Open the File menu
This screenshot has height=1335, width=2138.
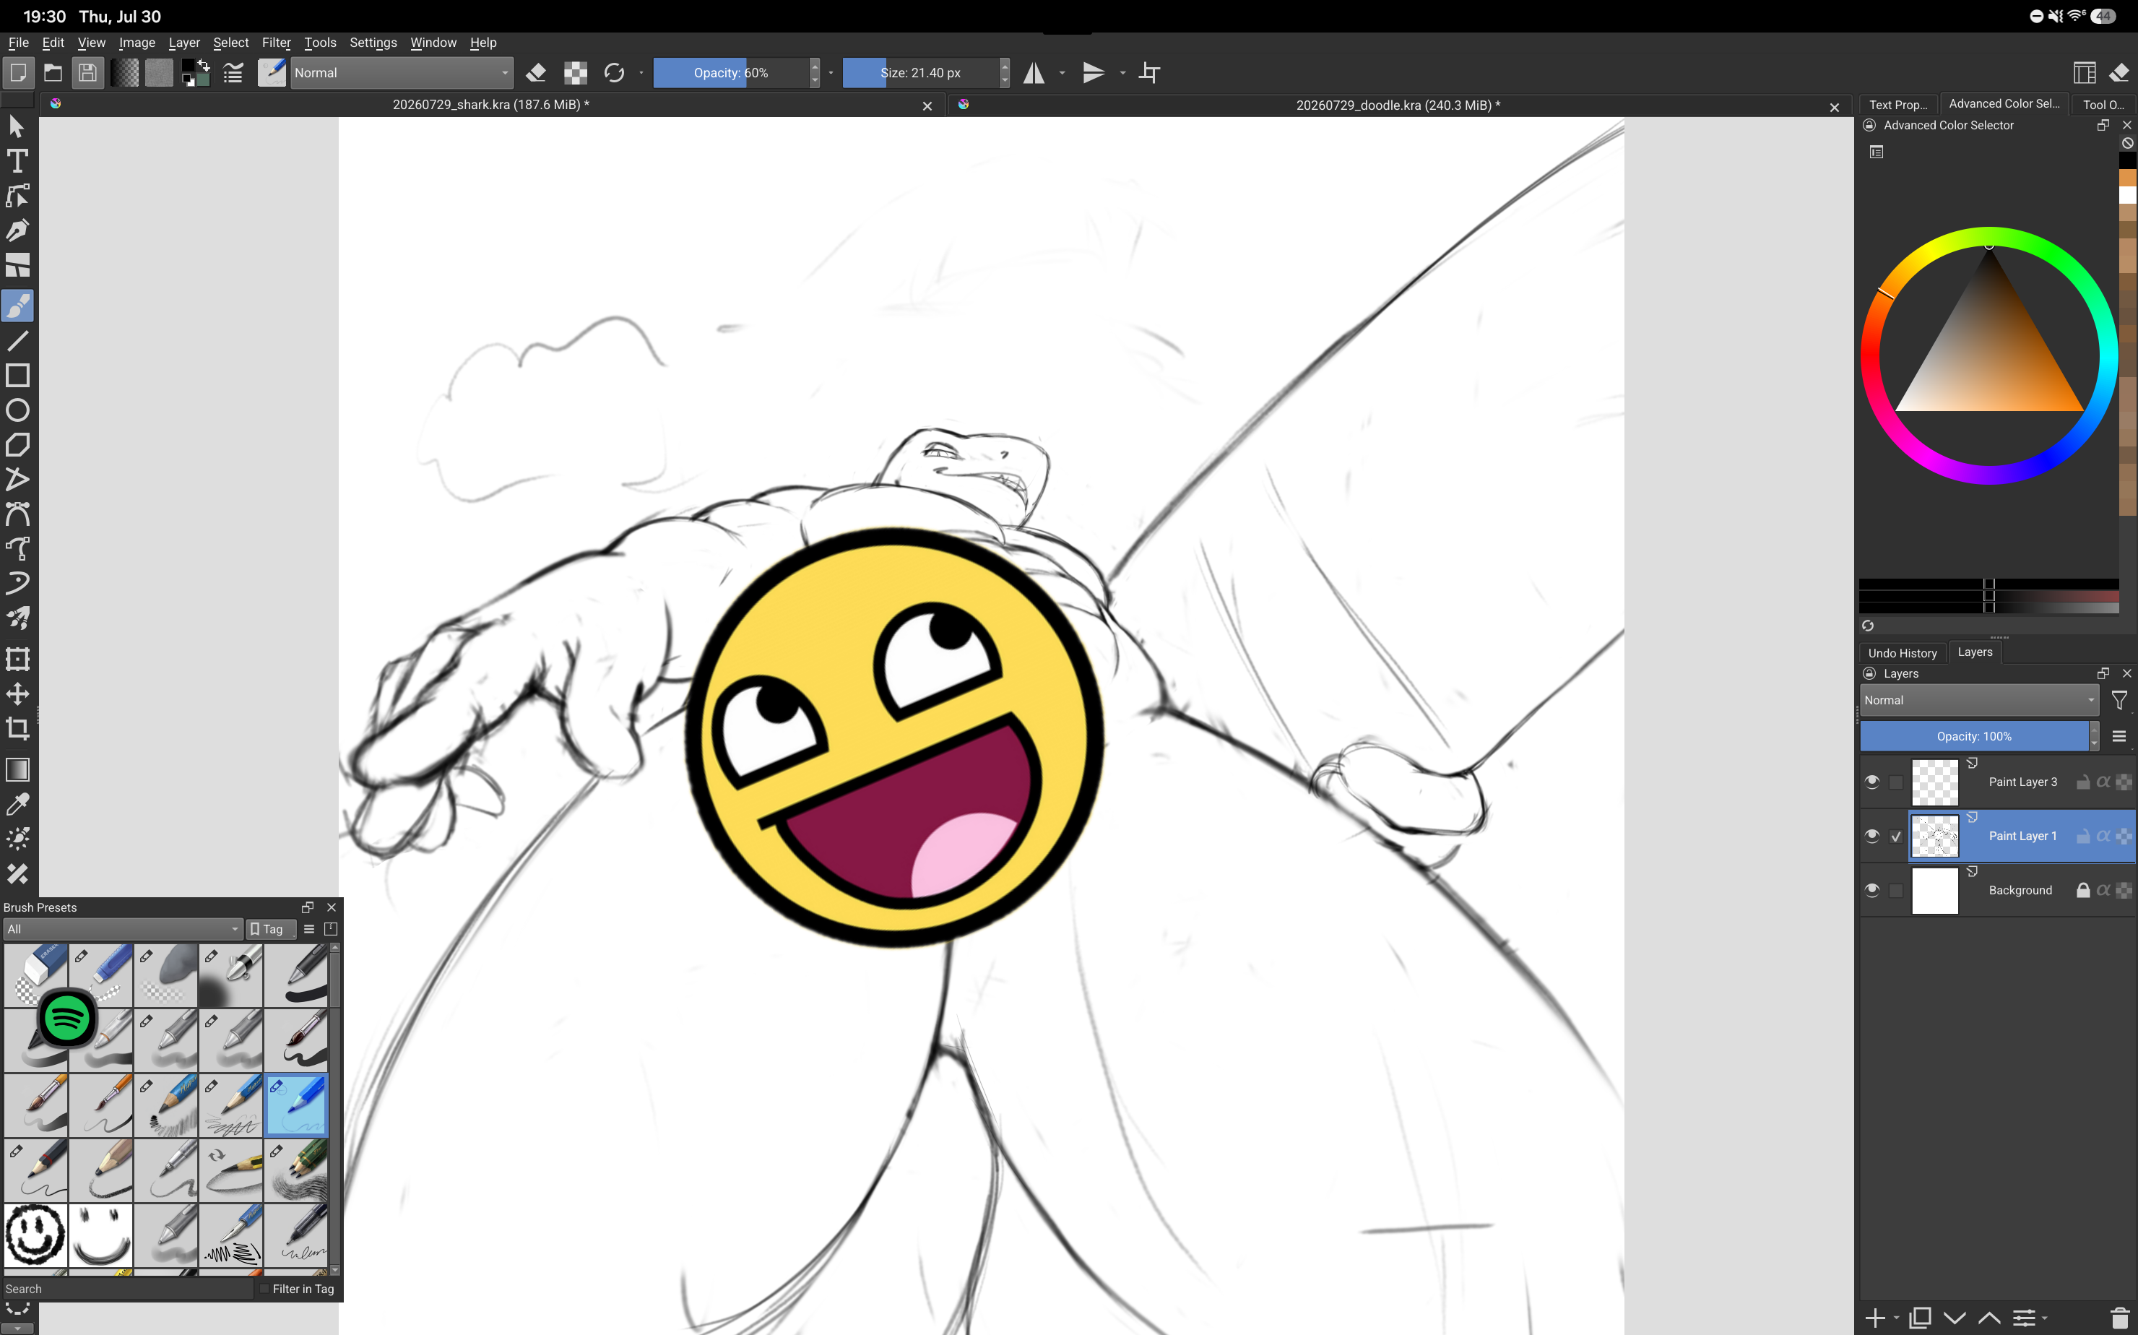point(19,43)
